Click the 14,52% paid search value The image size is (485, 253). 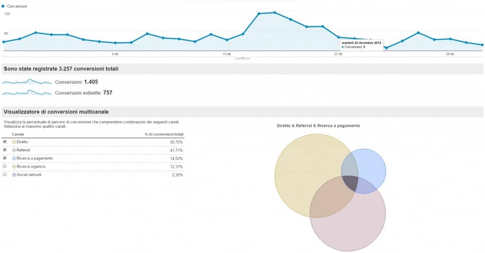176,158
